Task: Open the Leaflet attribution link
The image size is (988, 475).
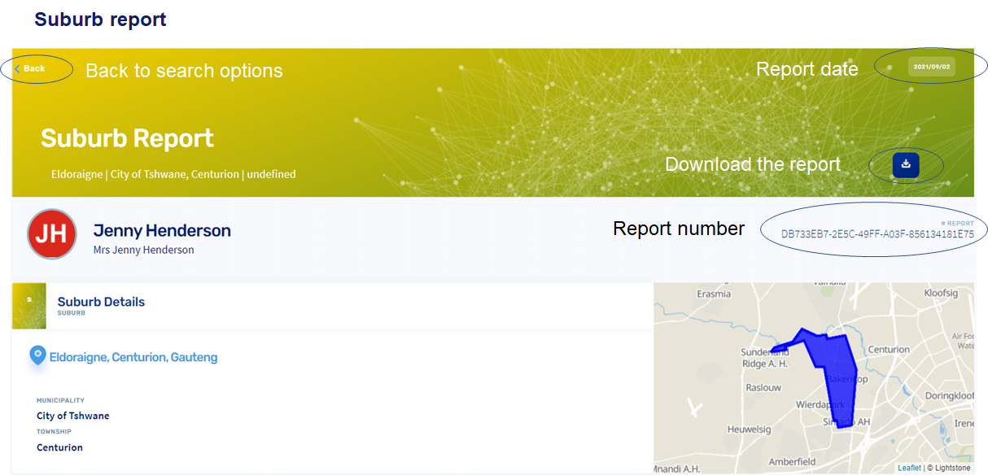Action: click(909, 468)
